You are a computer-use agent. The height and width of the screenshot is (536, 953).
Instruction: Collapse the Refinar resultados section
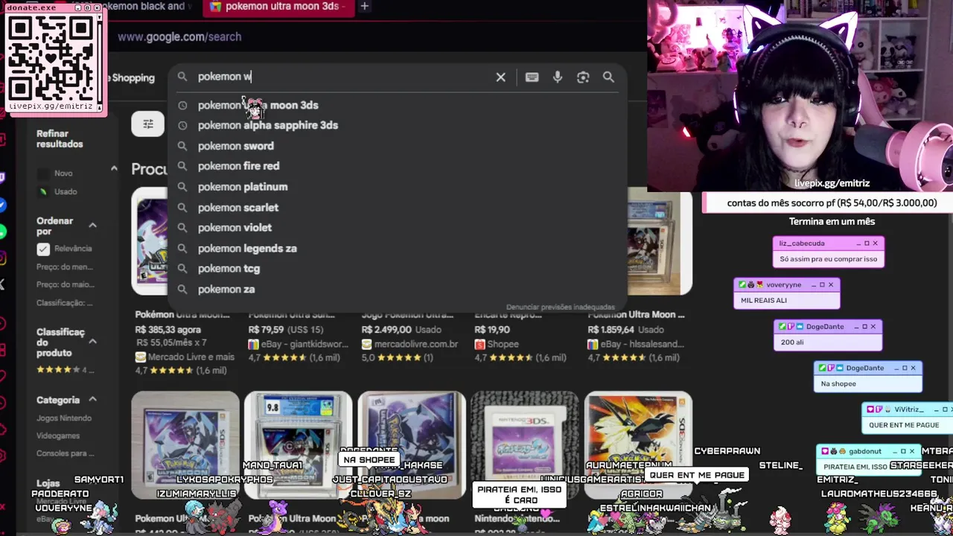(x=114, y=169)
